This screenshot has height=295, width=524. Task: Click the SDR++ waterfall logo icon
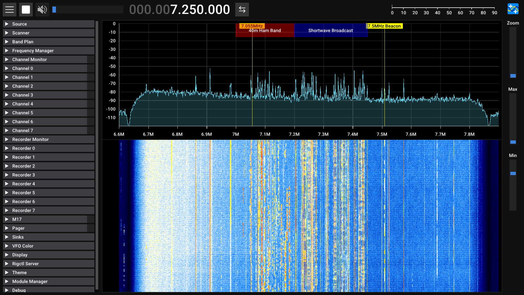[513, 9]
